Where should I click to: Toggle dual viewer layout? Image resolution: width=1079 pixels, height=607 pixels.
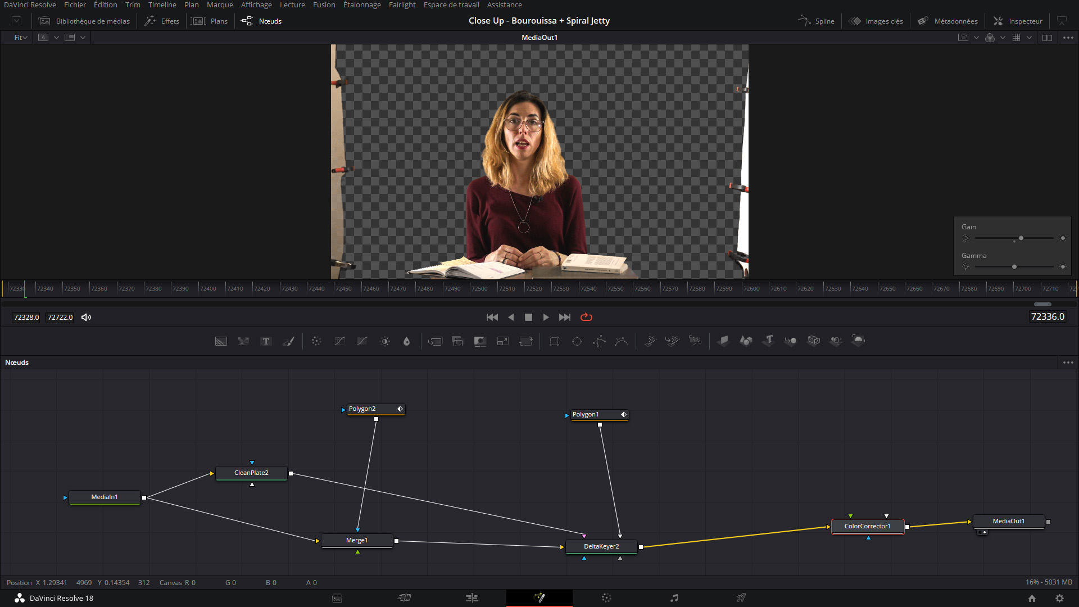[1047, 38]
